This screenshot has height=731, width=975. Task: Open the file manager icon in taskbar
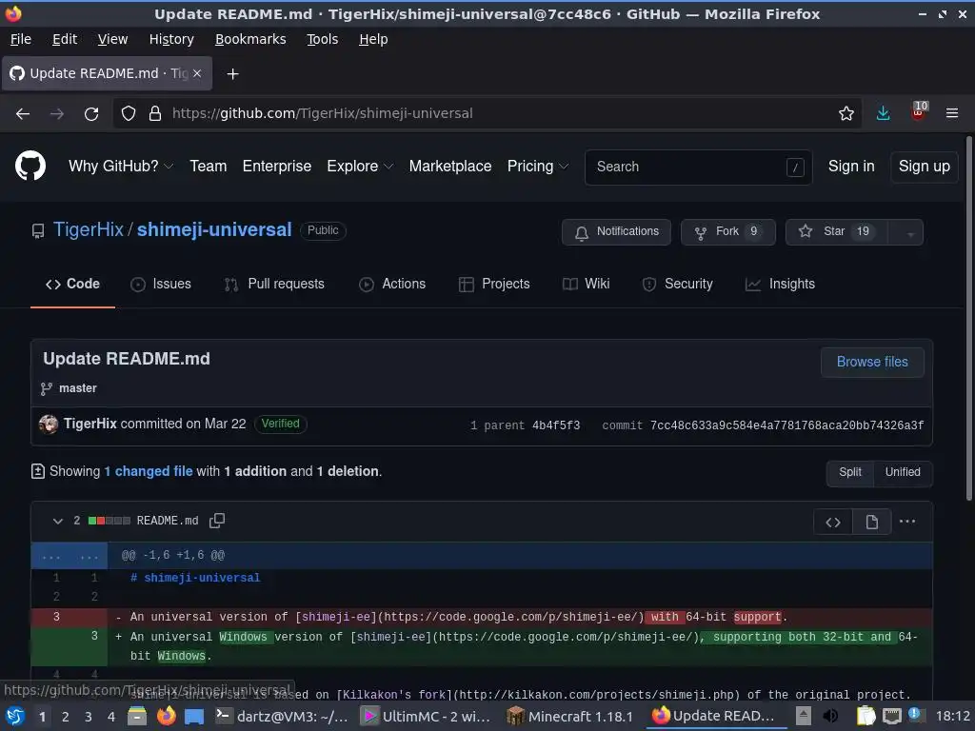[x=137, y=716]
